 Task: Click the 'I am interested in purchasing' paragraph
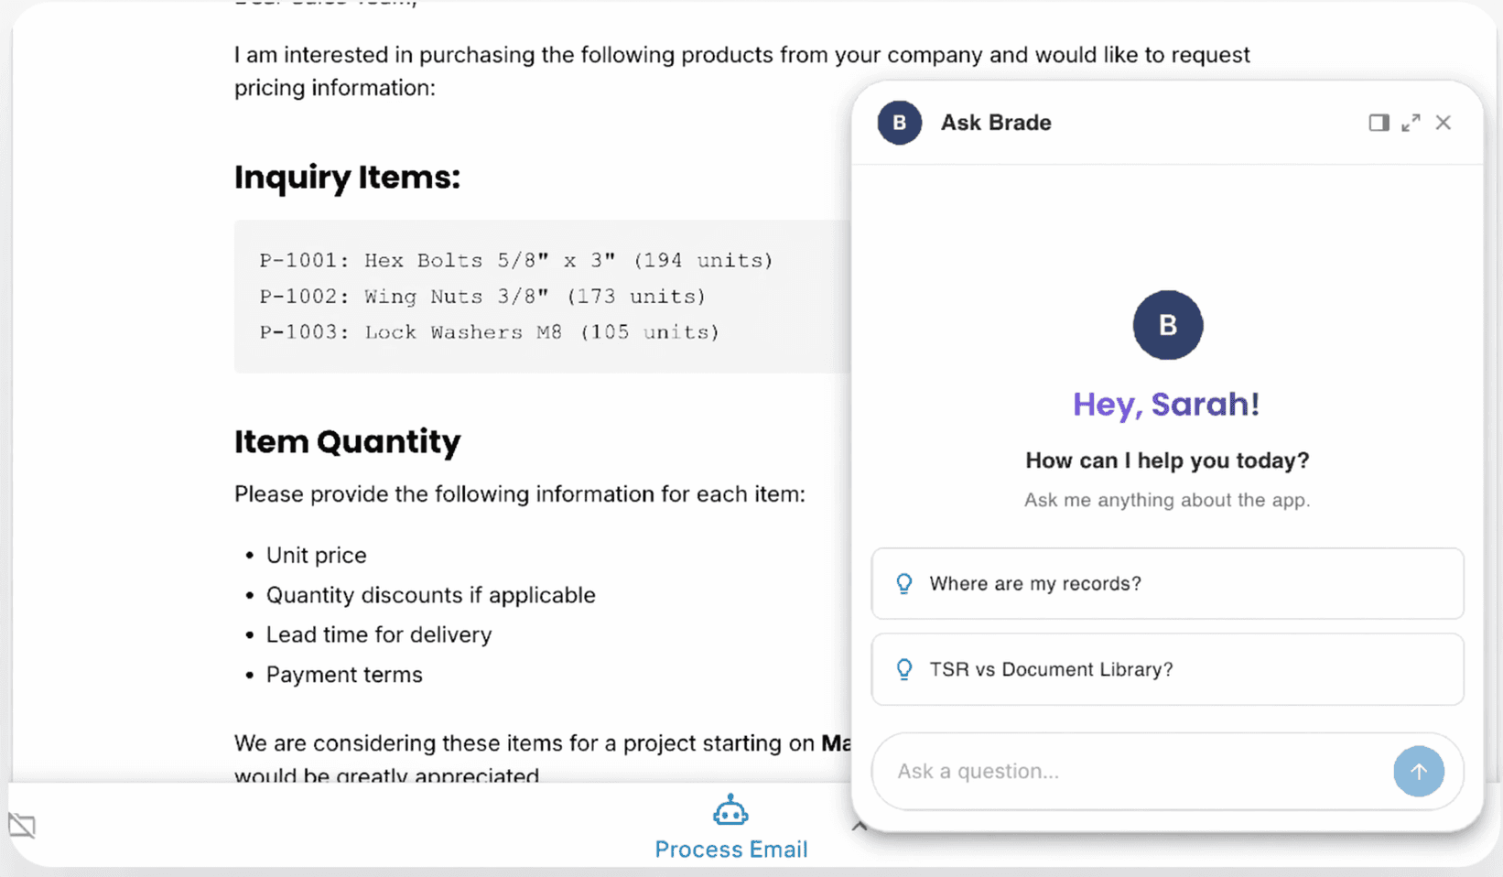(741, 71)
